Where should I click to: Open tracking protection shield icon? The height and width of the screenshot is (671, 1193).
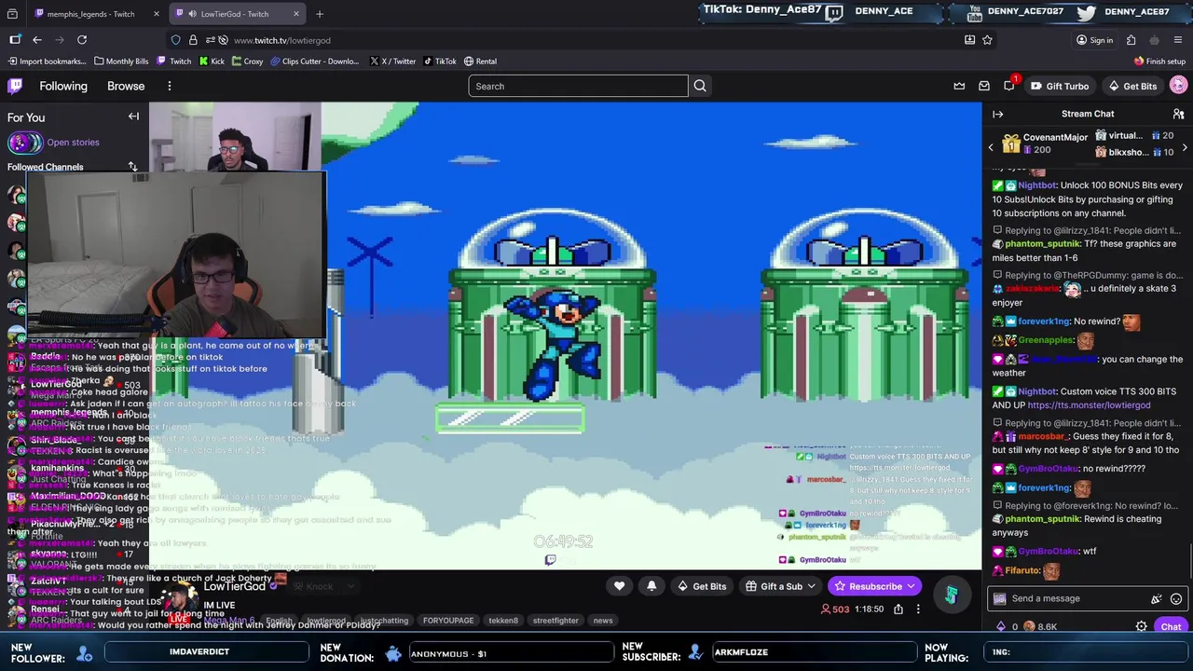coord(176,40)
